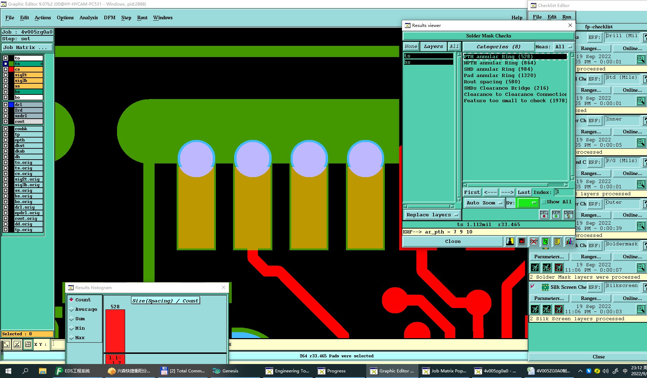Click magnifier icon for 0:00:39 checklist entry
This screenshot has width=647, height=378.
[641, 226]
